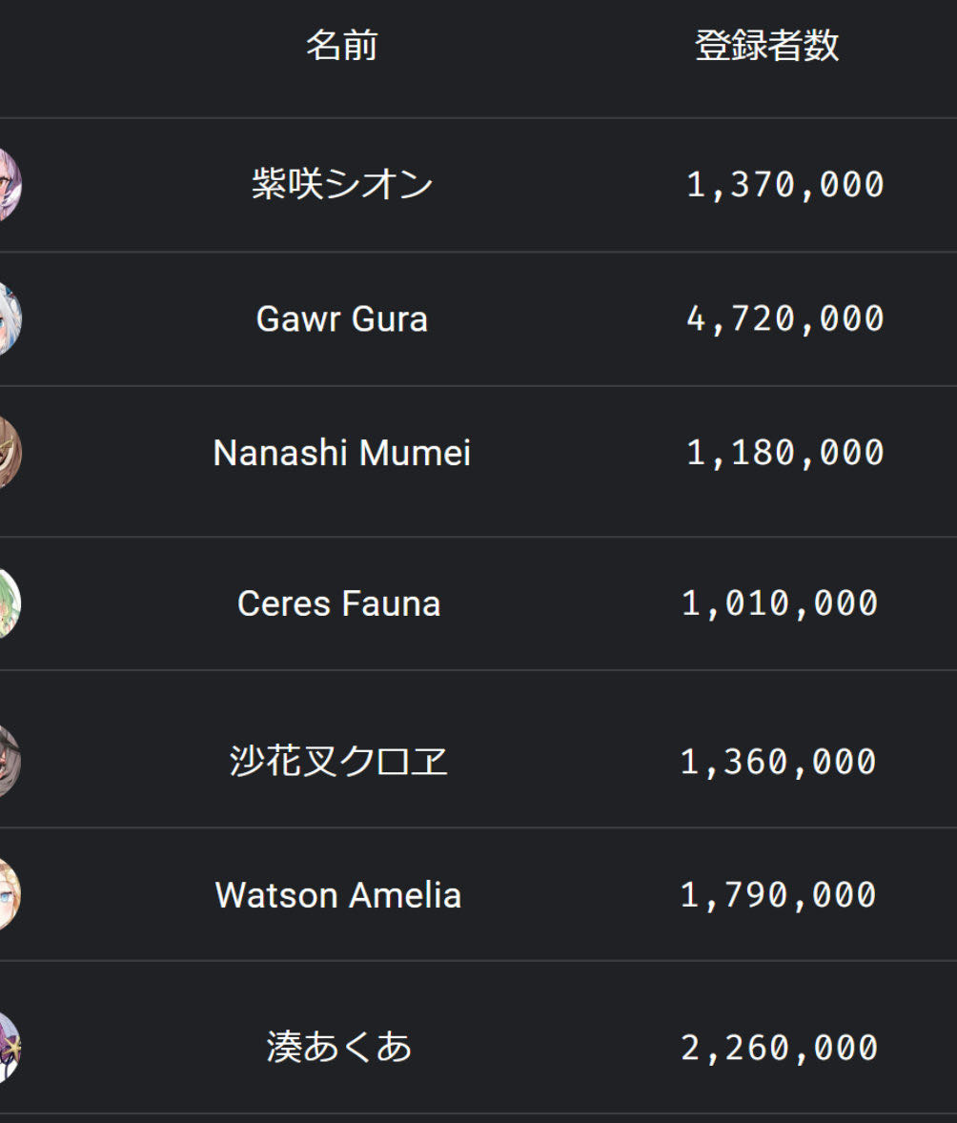Click the Gawr Gura name
Screen dimensions: 957x1123
(341, 318)
